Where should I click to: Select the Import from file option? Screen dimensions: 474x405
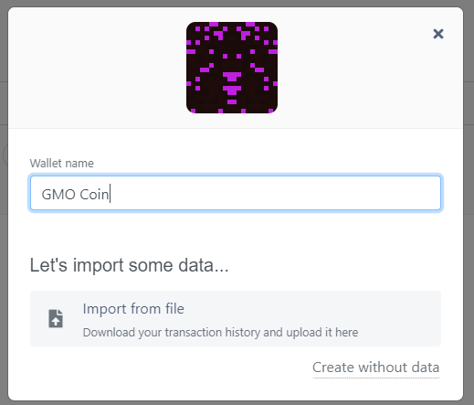tap(236, 318)
